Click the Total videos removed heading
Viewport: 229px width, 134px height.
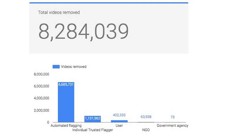pyautogui.click(x=59, y=13)
